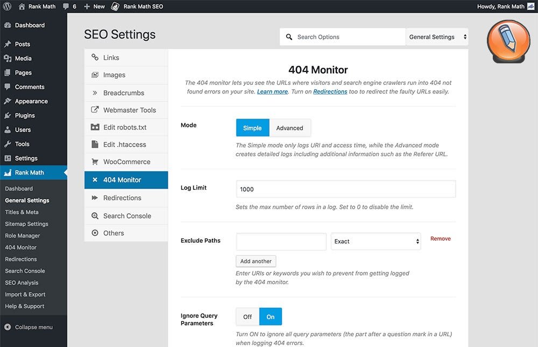Click the Exclude Paths text field
The width and height of the screenshot is (538, 347).
tap(281, 242)
